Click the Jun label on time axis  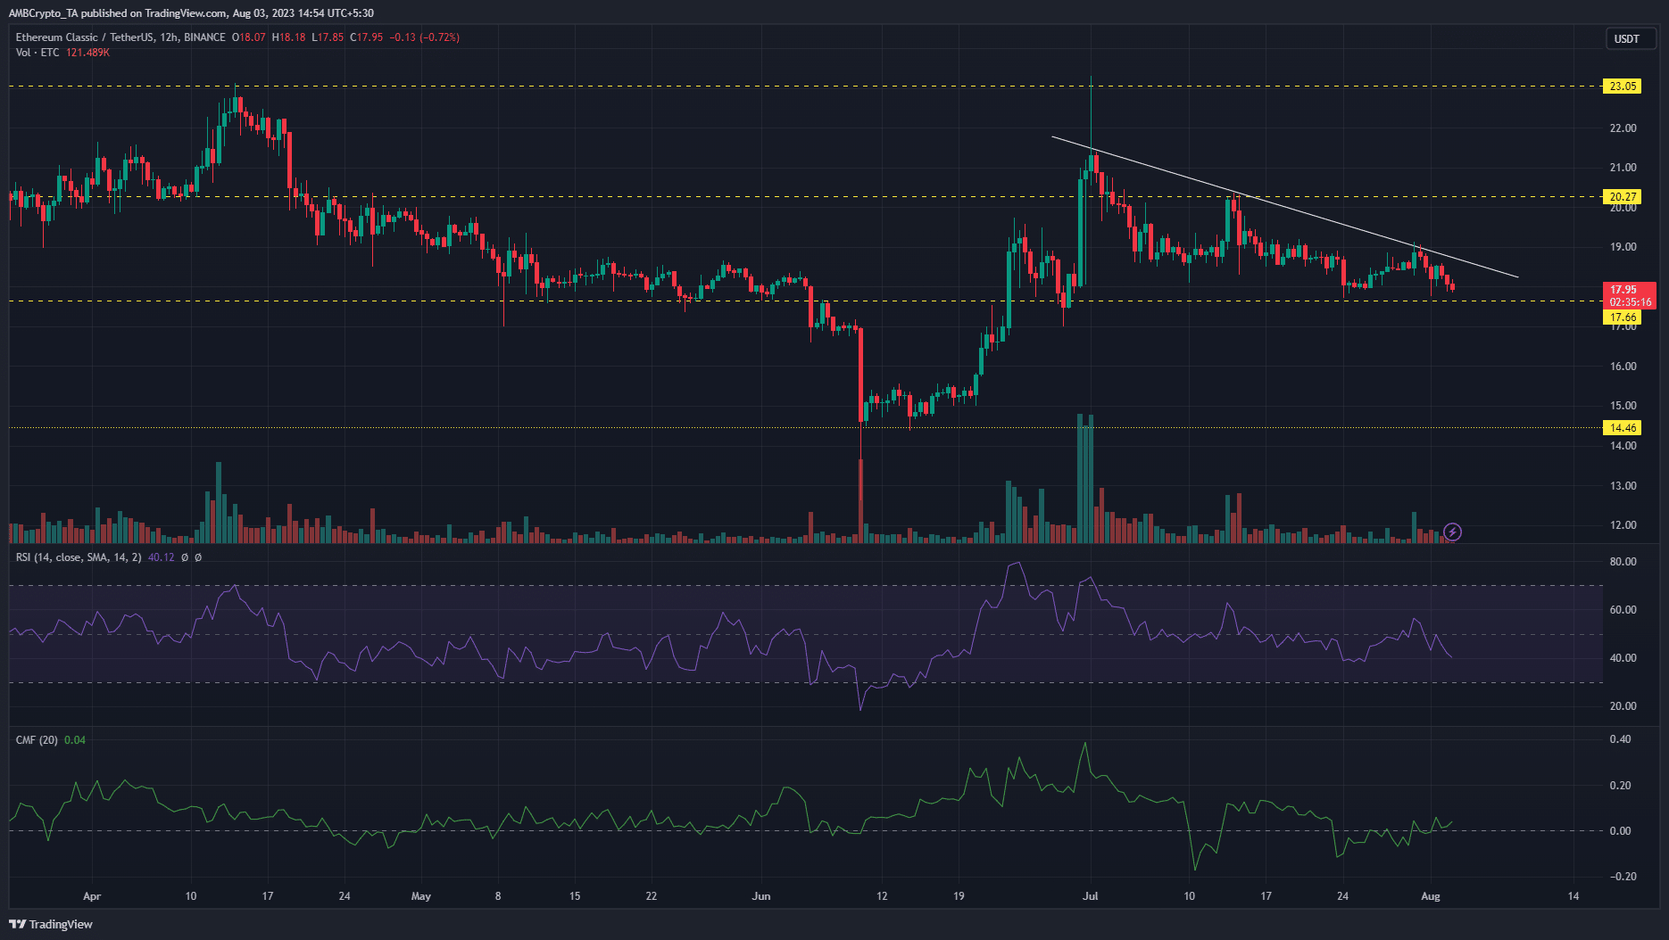point(761,896)
